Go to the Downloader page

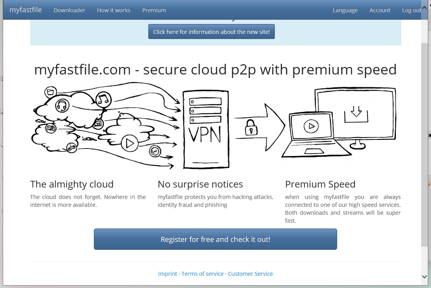(x=69, y=10)
